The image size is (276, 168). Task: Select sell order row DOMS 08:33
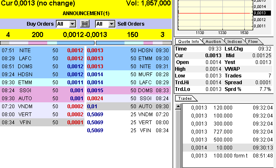click(129, 90)
